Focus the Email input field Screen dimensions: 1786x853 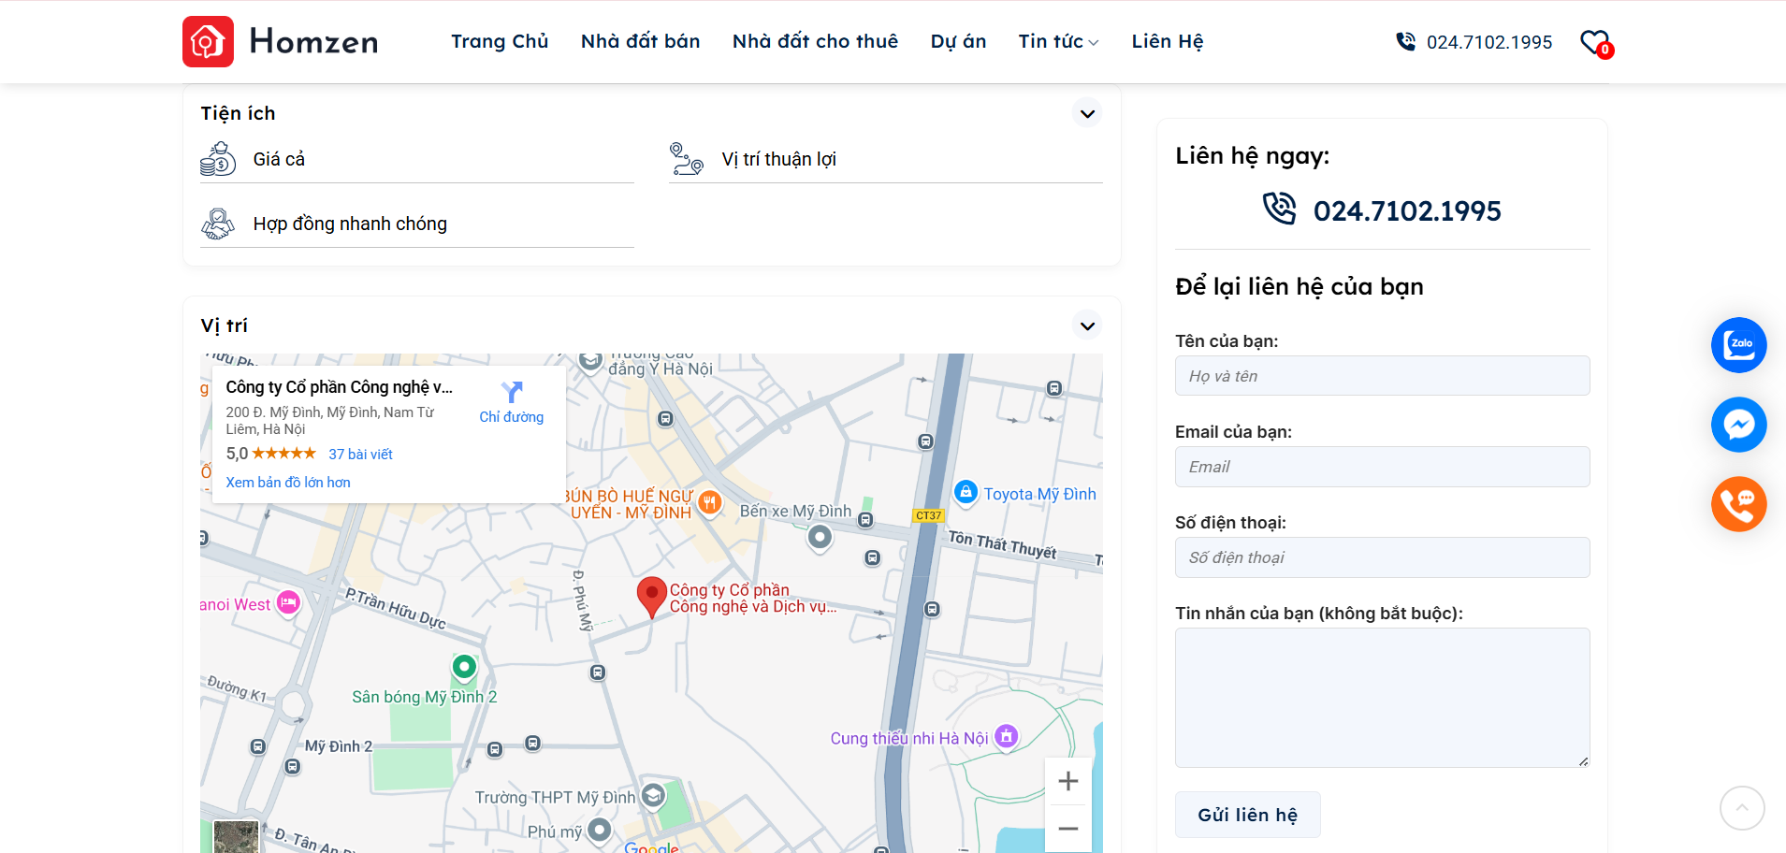pyautogui.click(x=1382, y=467)
